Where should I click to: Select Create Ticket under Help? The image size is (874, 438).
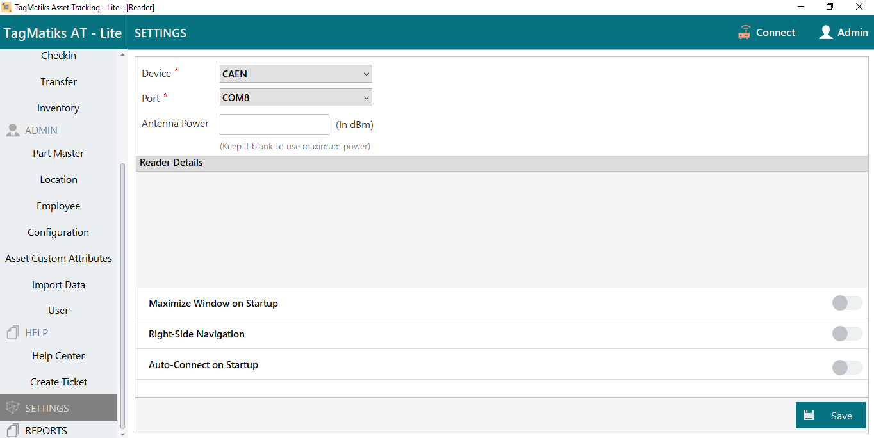[58, 382]
